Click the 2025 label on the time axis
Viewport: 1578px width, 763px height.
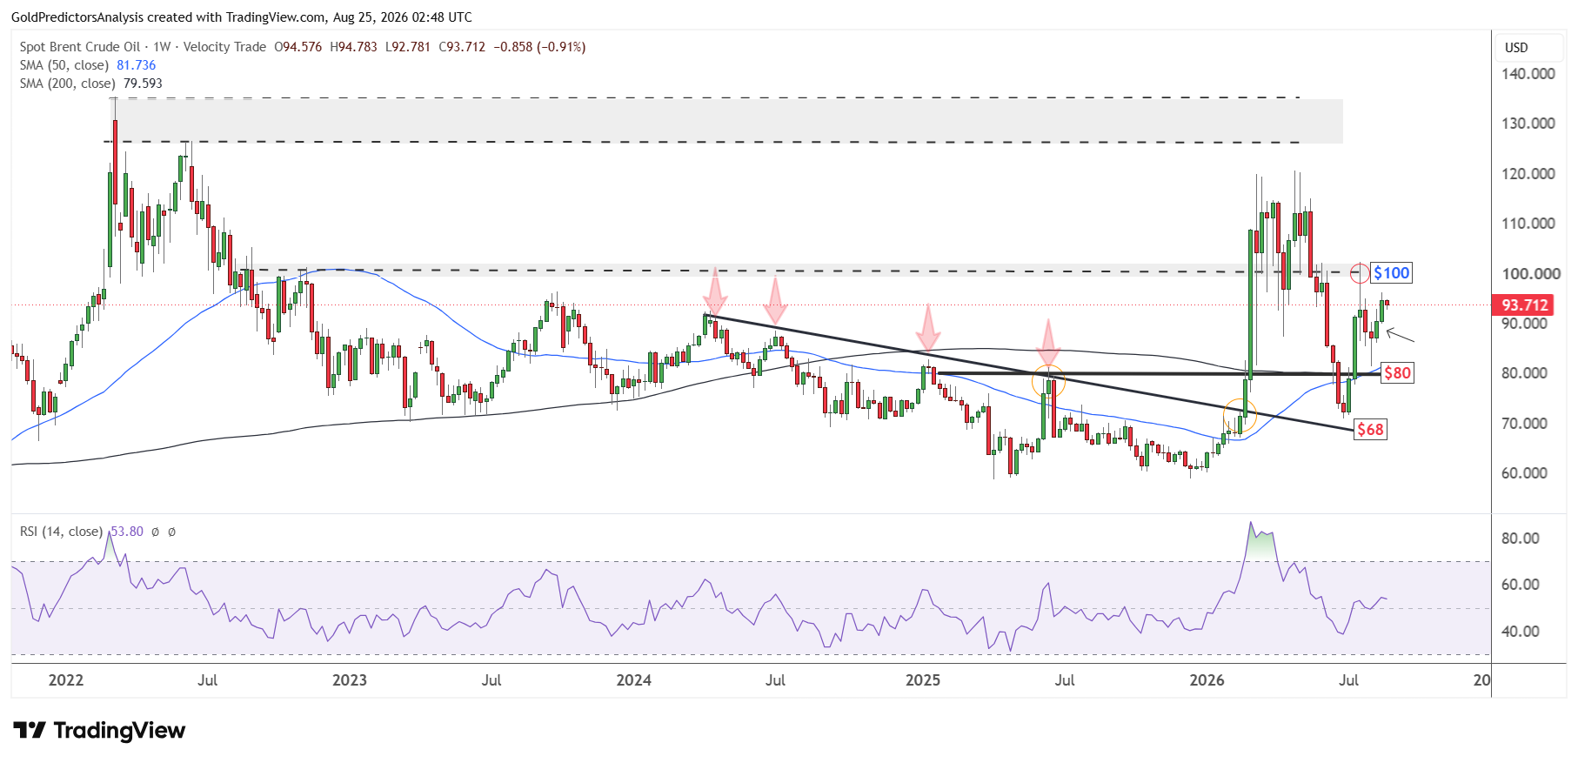click(923, 680)
